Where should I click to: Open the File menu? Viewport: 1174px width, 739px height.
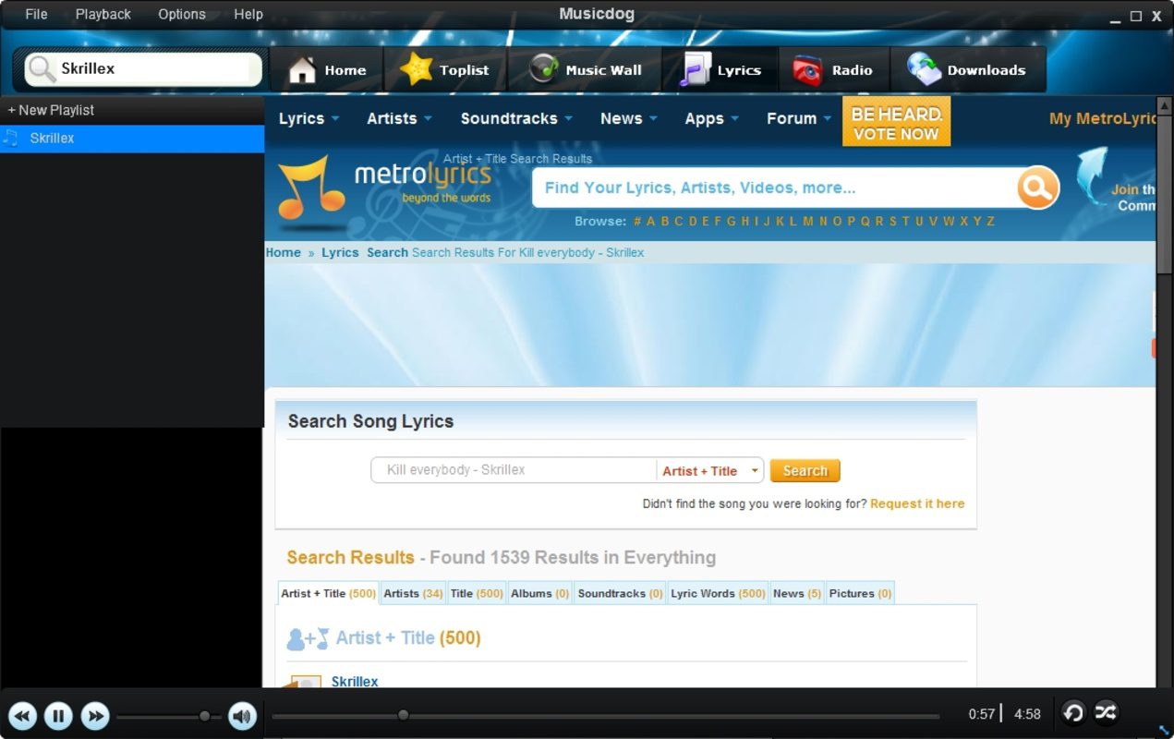pyautogui.click(x=36, y=14)
